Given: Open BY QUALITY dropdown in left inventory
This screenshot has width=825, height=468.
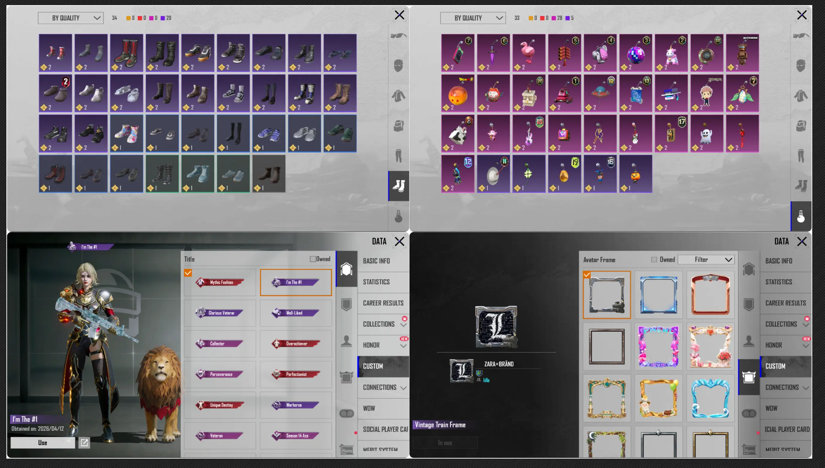Looking at the screenshot, I should [x=71, y=18].
